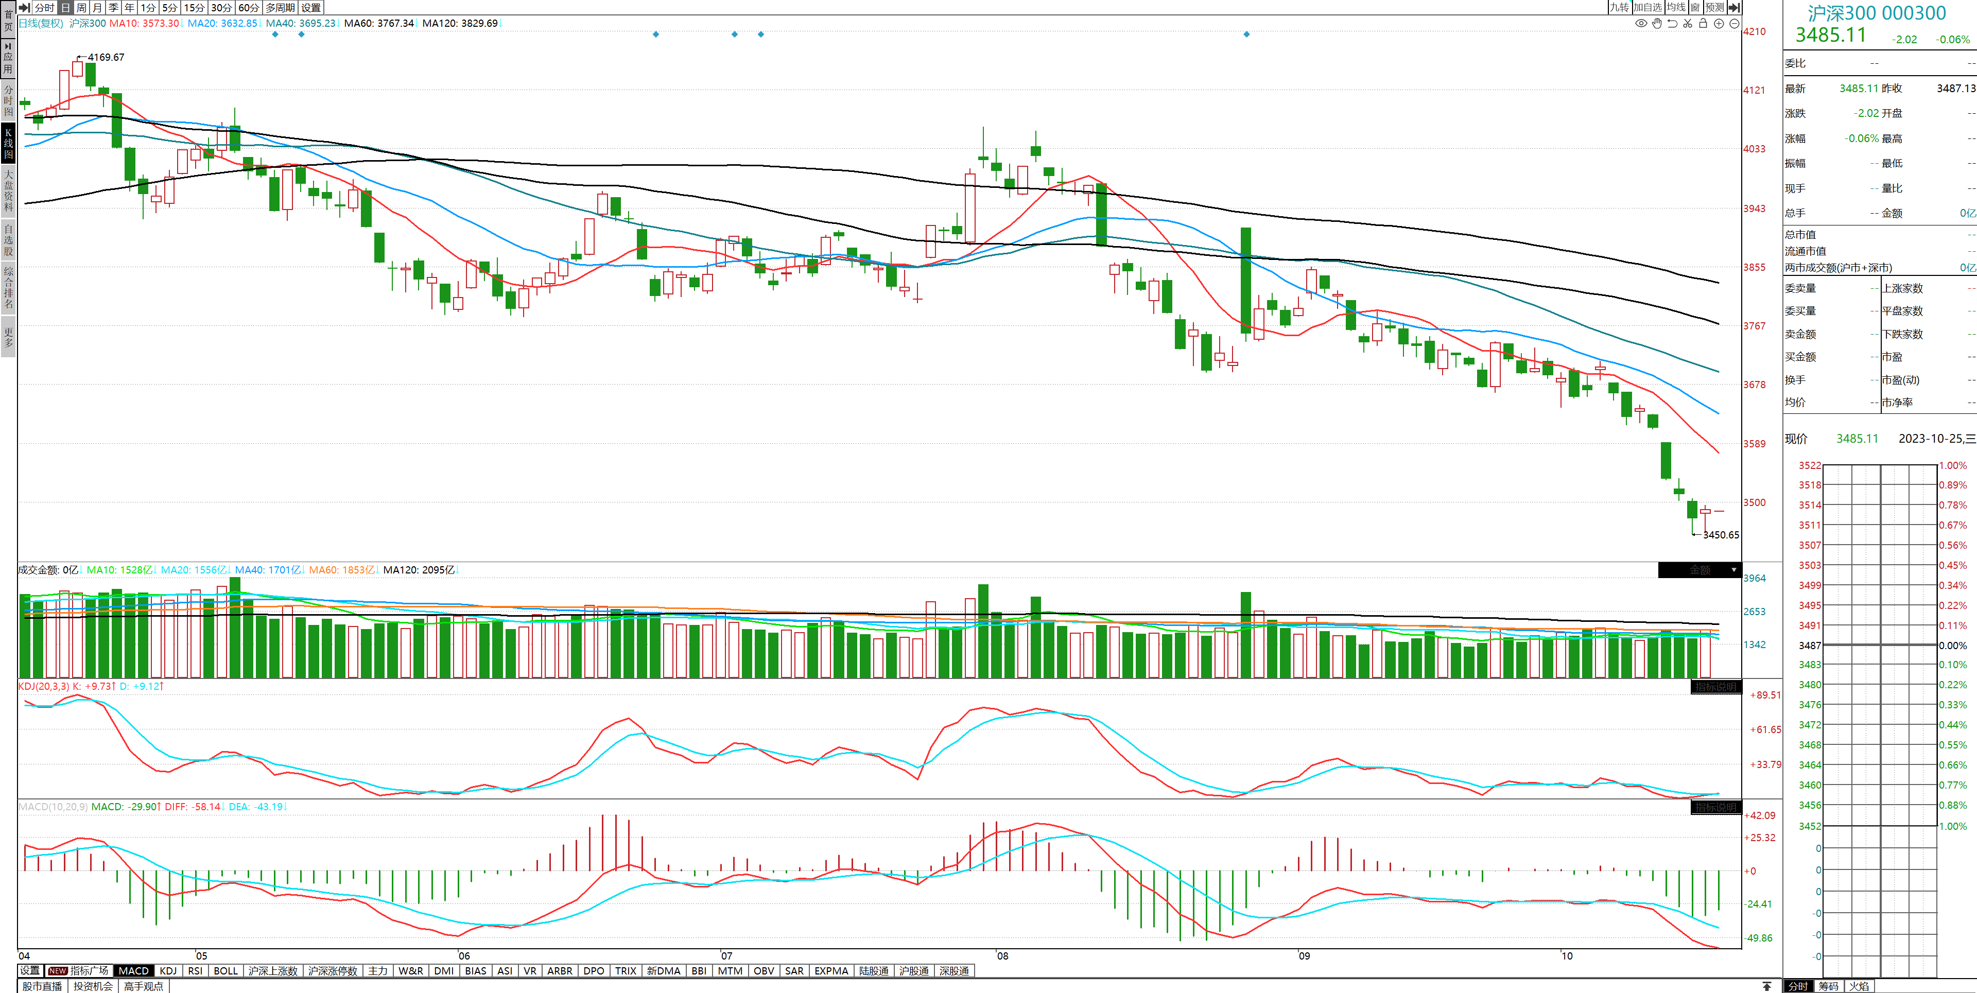The height and width of the screenshot is (993, 1977).
Task: Collapse the right panel using the top-right arrow icon
Action: point(1733,7)
